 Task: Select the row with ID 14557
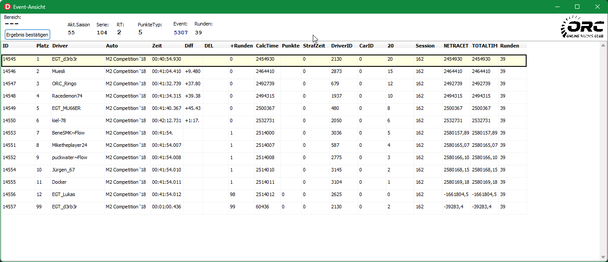coord(9,207)
